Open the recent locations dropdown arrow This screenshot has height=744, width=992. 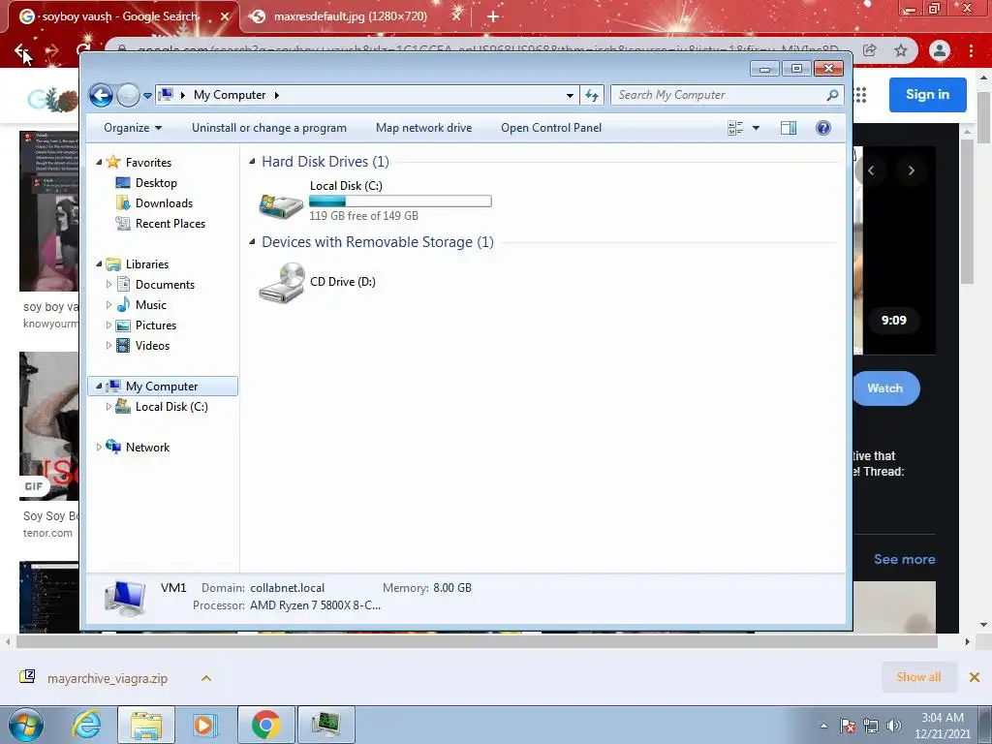(x=147, y=96)
